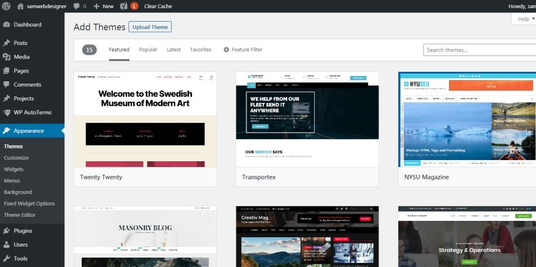536x267 pixels.
Task: Select the NYSU Magazine theme thumbnail
Action: [x=467, y=119]
